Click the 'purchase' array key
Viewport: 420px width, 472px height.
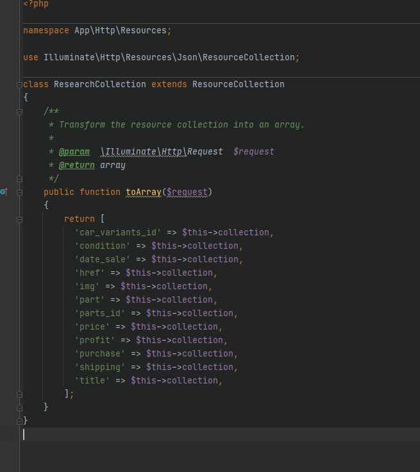[99, 354]
